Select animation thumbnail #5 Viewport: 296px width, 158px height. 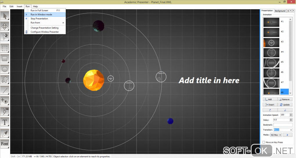tap(271, 63)
